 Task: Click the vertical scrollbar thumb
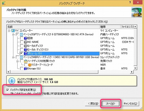(x=135, y=47)
